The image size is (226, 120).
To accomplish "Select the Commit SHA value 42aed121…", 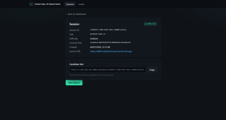I will pos(110,43).
